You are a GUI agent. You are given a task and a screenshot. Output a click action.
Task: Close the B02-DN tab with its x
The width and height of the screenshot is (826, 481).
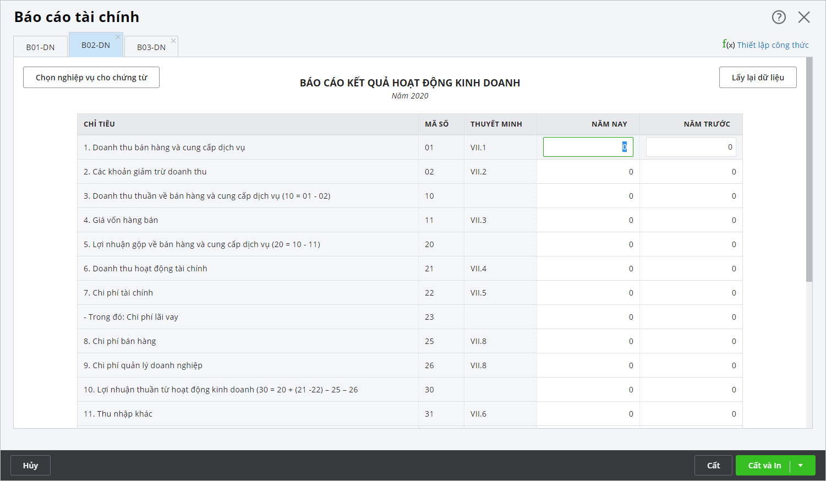click(x=118, y=37)
